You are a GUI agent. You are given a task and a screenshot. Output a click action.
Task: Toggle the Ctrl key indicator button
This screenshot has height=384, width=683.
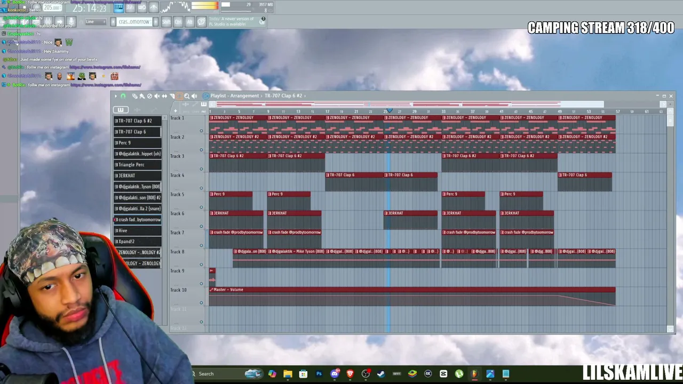coord(178,22)
